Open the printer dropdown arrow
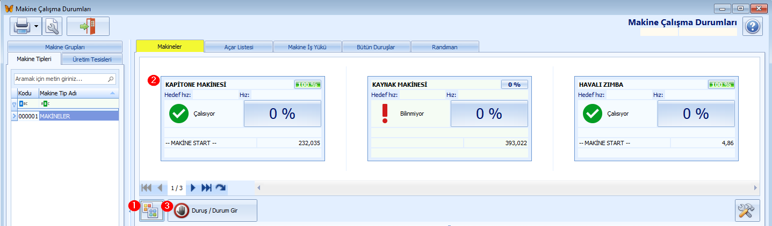The height and width of the screenshot is (226, 772). 36,26
